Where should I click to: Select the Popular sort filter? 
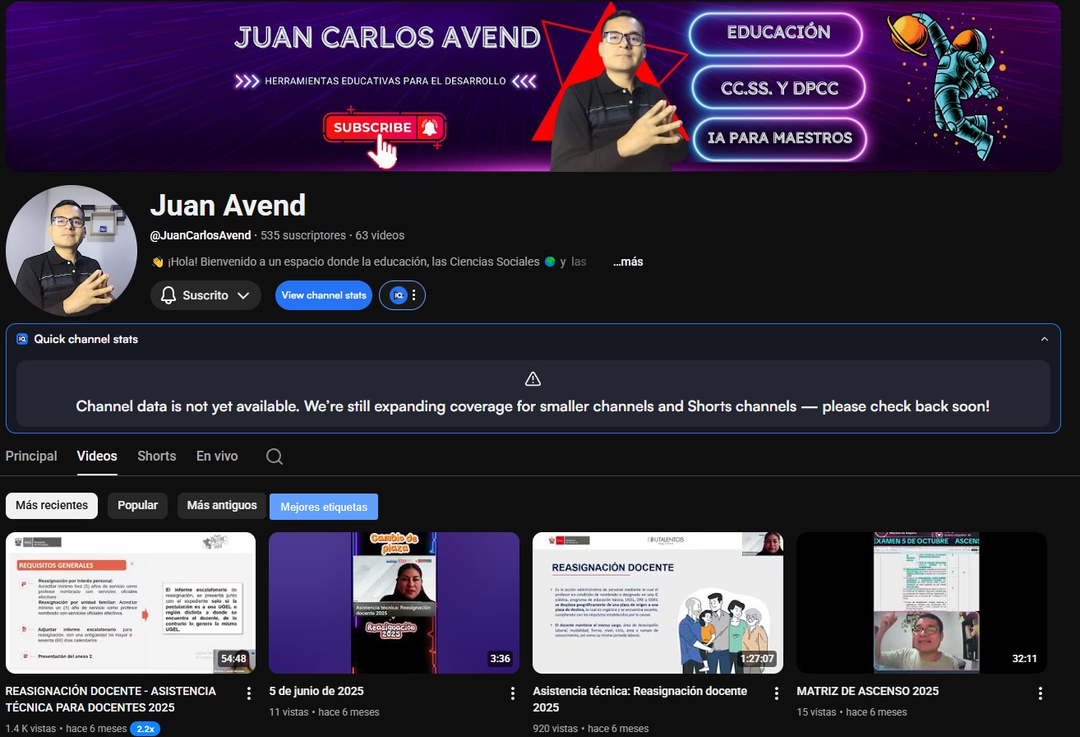[x=137, y=506]
